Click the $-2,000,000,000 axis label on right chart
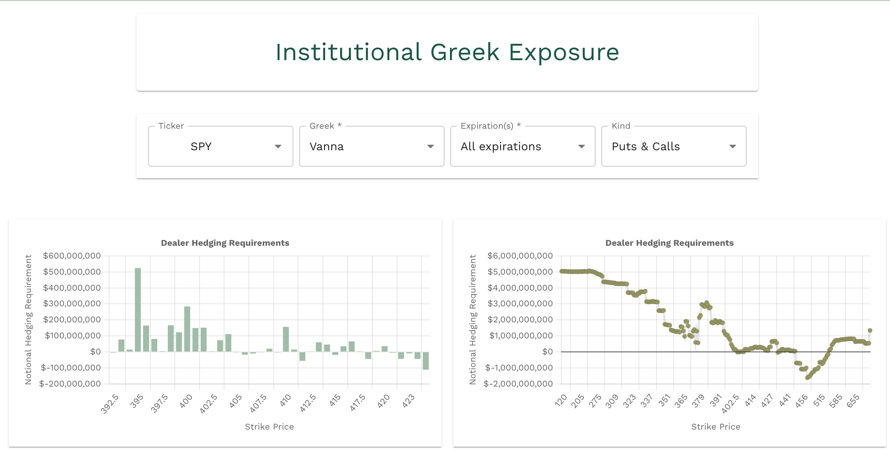 tap(518, 384)
